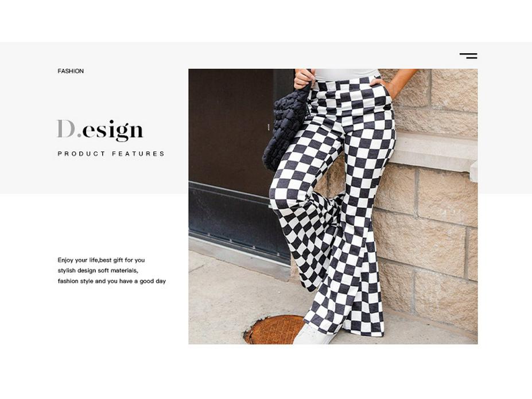The image size is (532, 399).
Task: Open the hamburger menu icon
Action: pyautogui.click(x=468, y=56)
